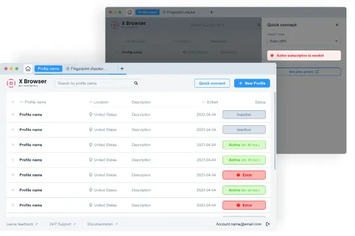Click the X Browser logo icon

tap(11, 83)
